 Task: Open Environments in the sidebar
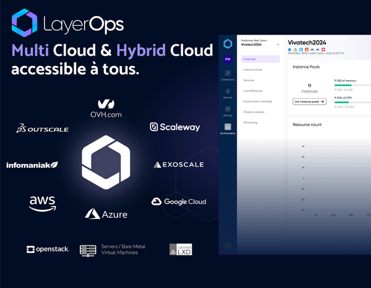tap(228, 129)
